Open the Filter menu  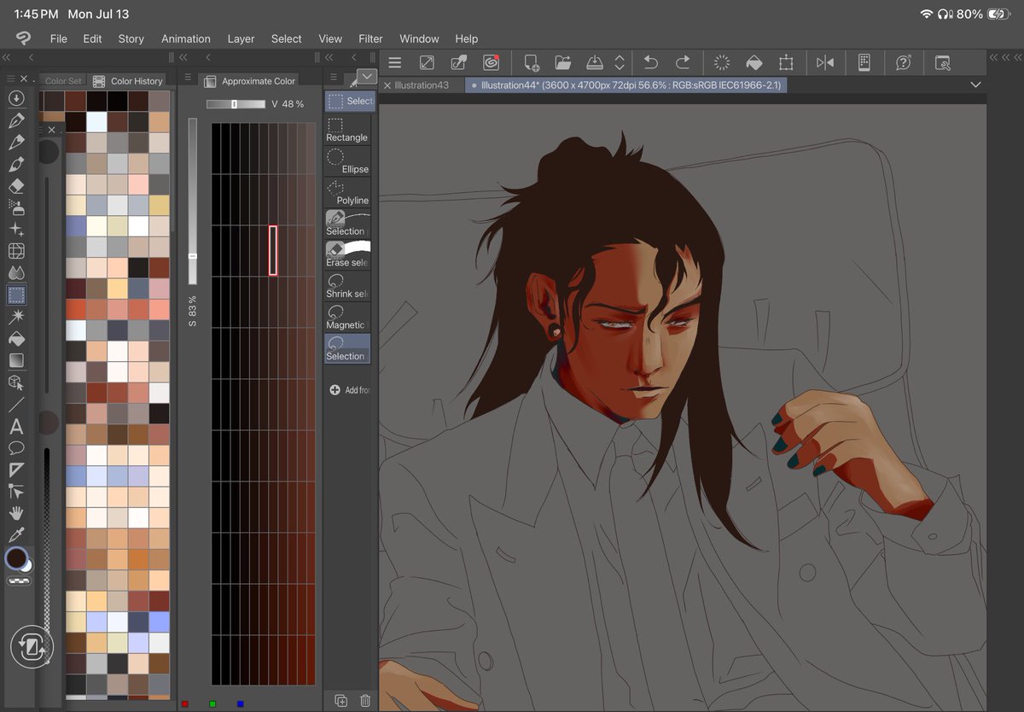(370, 38)
